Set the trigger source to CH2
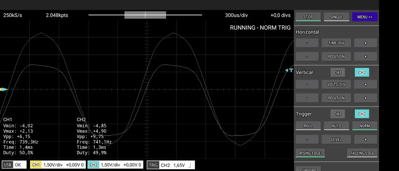399x171 pixels. click(362, 114)
